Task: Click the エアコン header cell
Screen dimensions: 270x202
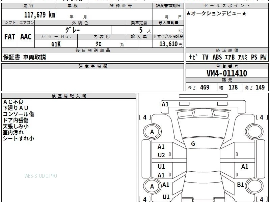Action: point(26,23)
